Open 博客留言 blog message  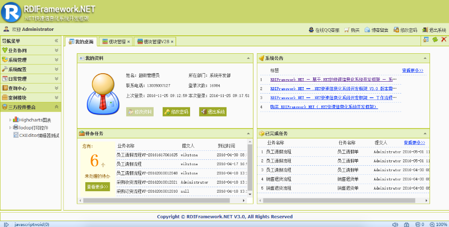coord(376,30)
